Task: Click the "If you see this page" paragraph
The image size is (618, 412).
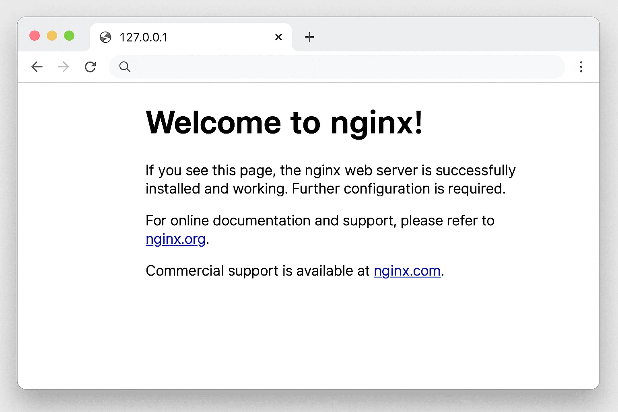Action: [330, 179]
